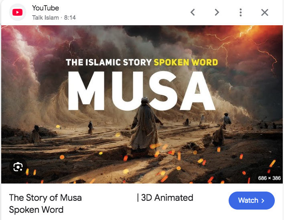Click the robed central figure in thumbnail
This screenshot has height=220, width=284.
coord(145,127)
